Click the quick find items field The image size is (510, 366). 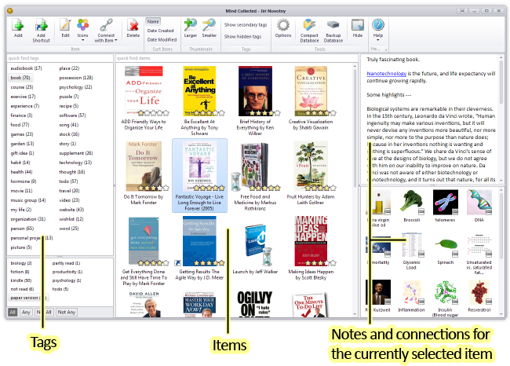coord(236,58)
